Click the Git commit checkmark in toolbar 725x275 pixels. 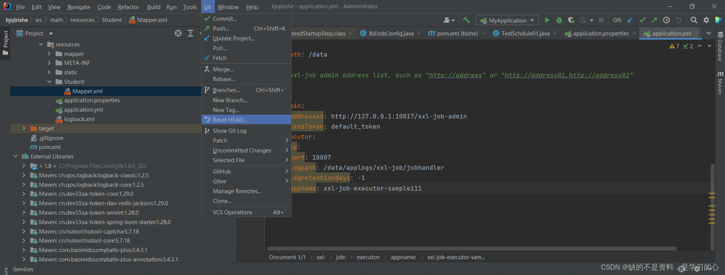click(642, 20)
